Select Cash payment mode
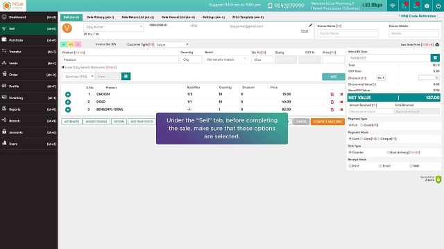444x249 pixels. pos(350,138)
